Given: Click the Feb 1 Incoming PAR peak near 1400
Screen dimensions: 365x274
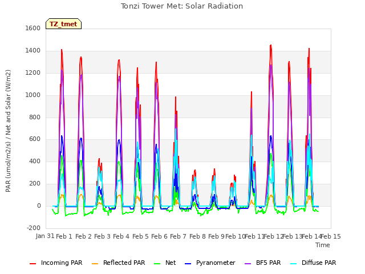Looking at the screenshot, I should pyautogui.click(x=62, y=50).
